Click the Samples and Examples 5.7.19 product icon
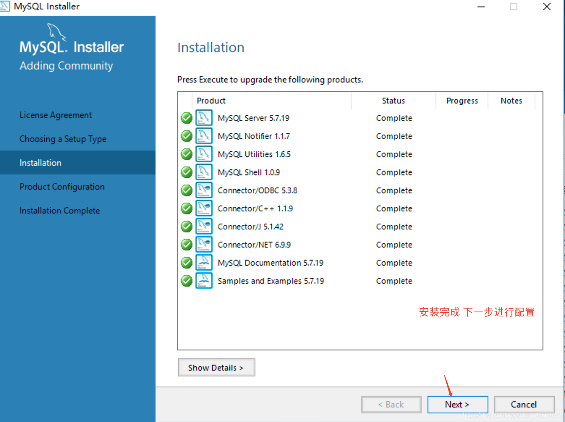Screen dimensions: 565x422 click(204, 280)
